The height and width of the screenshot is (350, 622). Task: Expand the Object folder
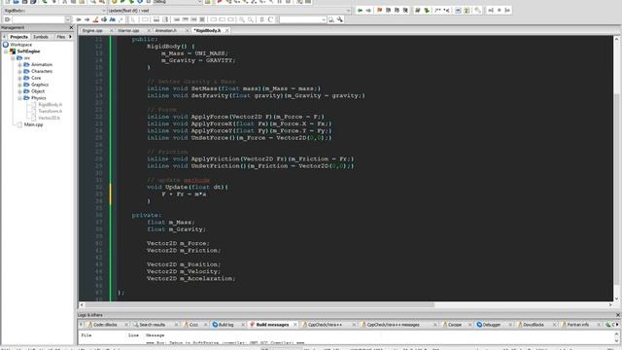19,91
